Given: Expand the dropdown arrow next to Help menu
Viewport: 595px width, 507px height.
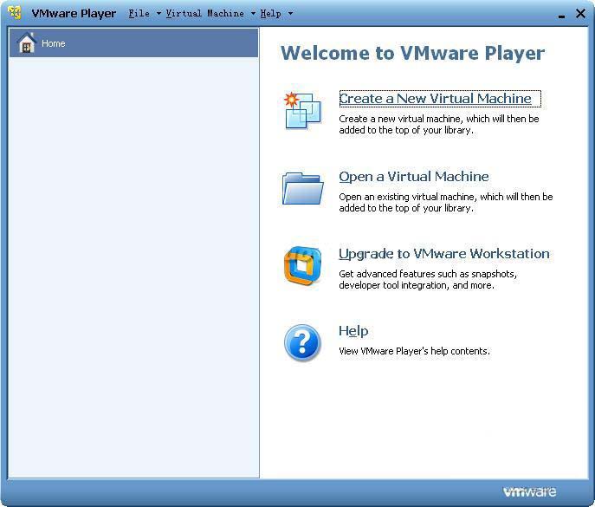Looking at the screenshot, I should (x=290, y=14).
